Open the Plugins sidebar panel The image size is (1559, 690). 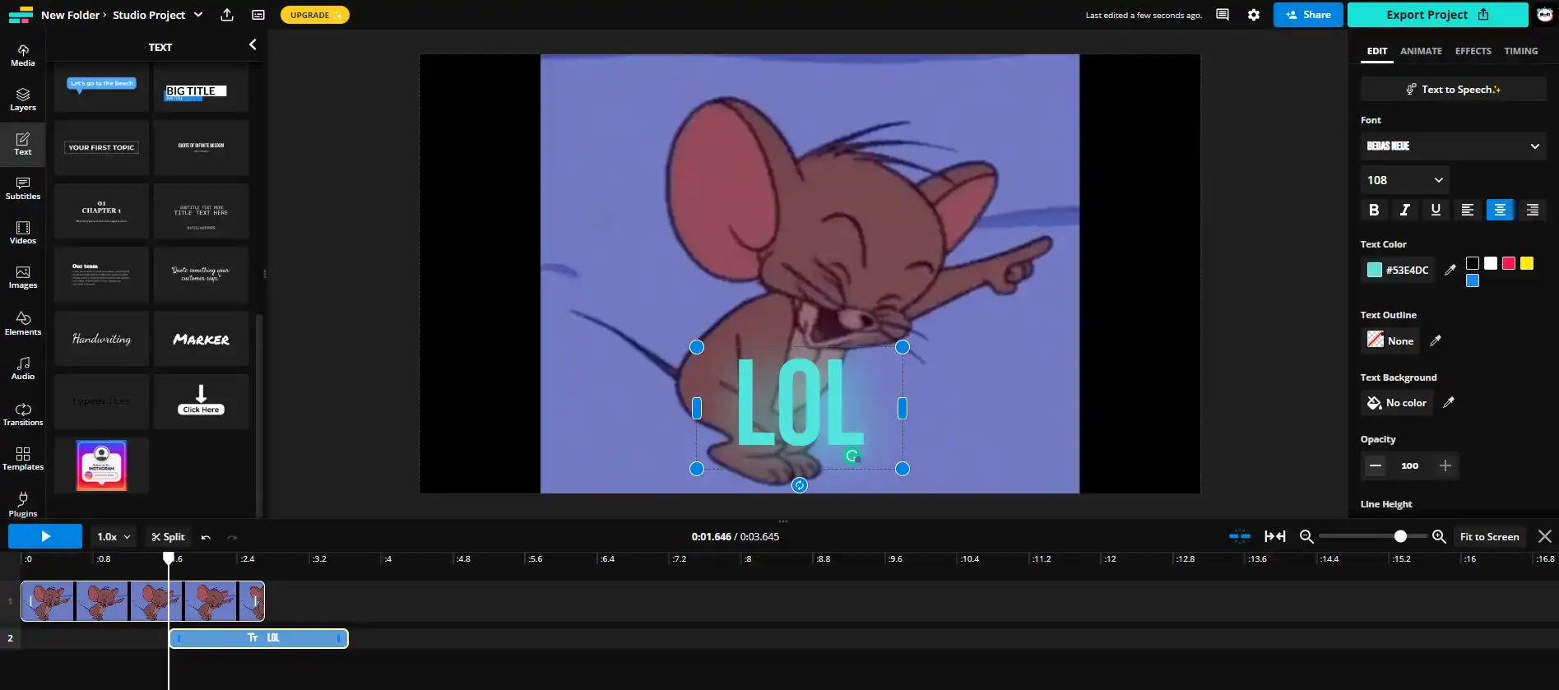23,504
